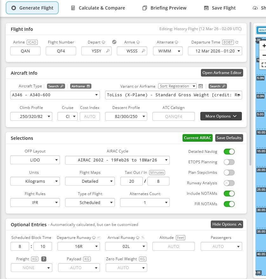Screen dimensions: 266x279
Task: Toggle the Taxi Out/In Minutes unit badge
Action: [157, 173]
